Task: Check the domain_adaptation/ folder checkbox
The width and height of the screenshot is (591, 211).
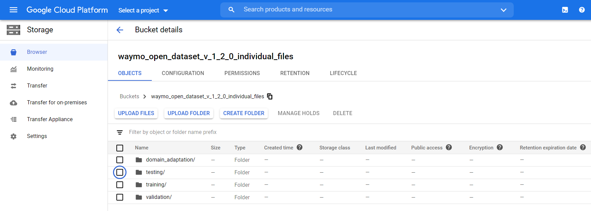Action: tap(120, 160)
